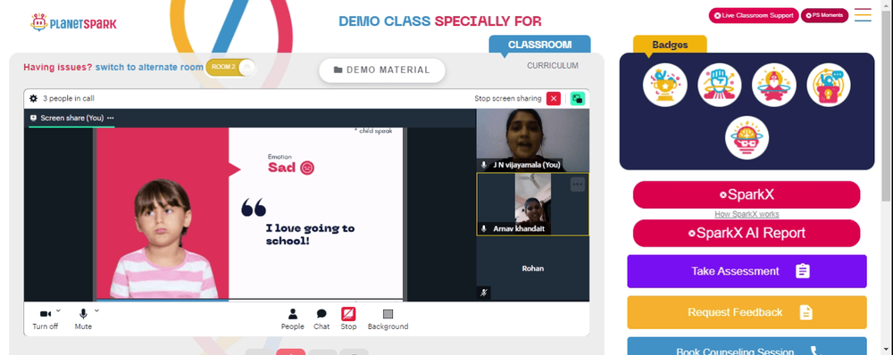
Task: Select Arnav khandait video tile
Action: [532, 204]
